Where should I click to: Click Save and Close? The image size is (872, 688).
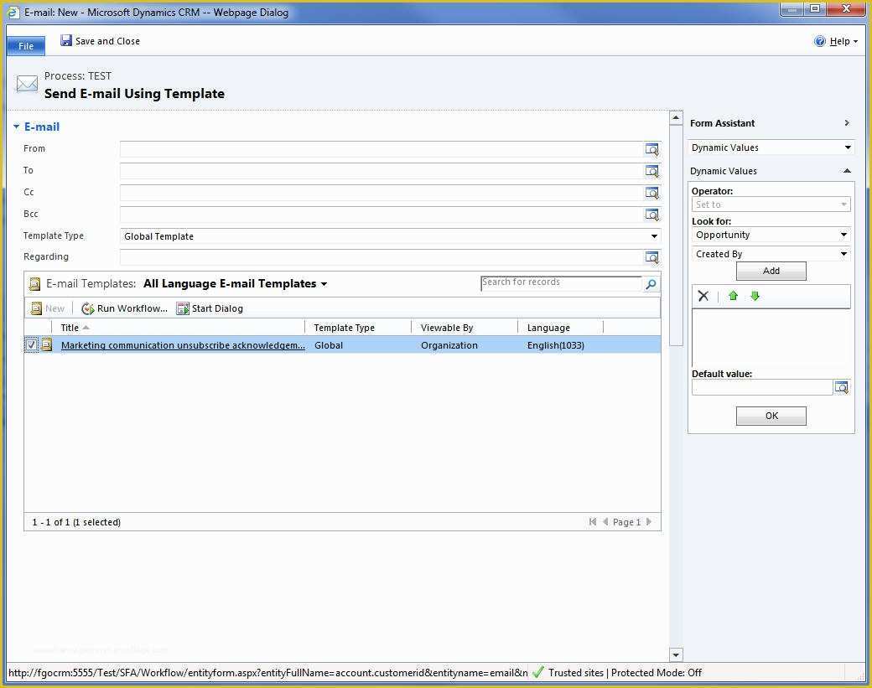[100, 40]
